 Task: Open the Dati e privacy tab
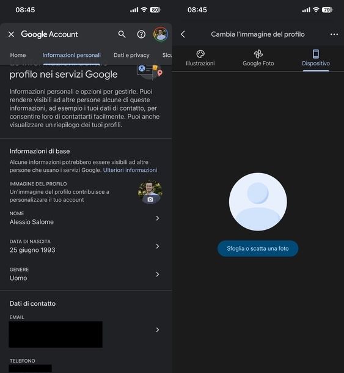(x=131, y=55)
